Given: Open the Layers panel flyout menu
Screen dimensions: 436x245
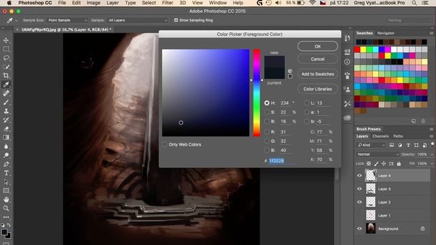Looking at the screenshot, I should tap(431, 136).
